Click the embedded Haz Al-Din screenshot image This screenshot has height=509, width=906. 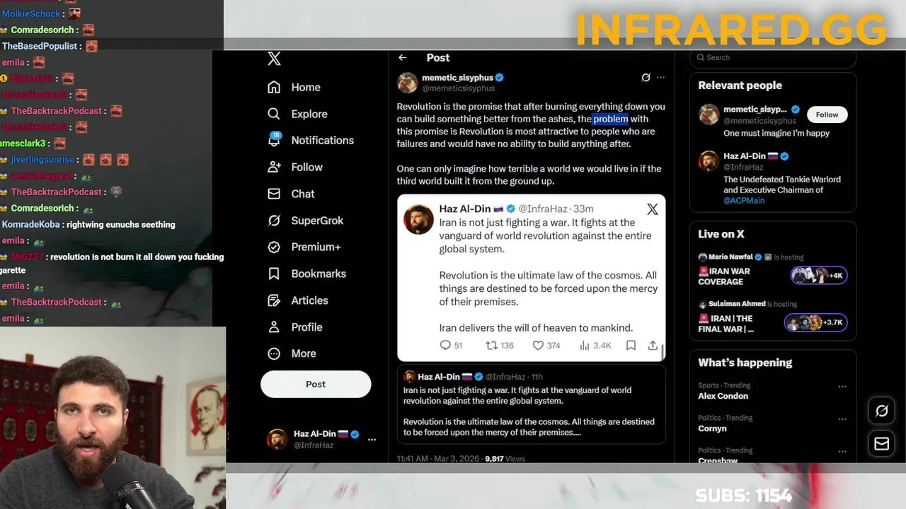pyautogui.click(x=531, y=278)
